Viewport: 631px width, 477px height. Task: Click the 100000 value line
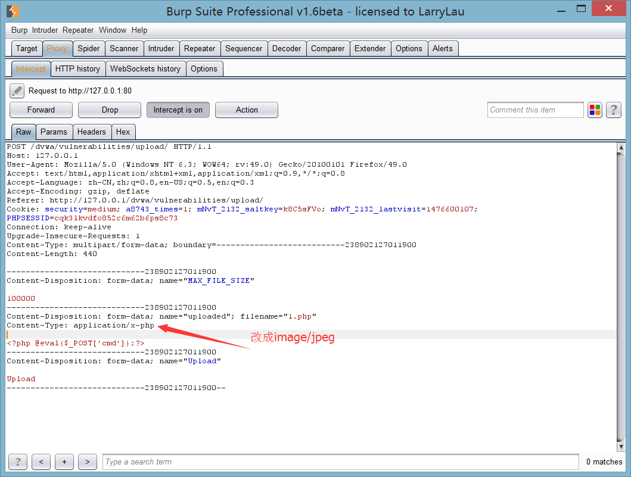pos(21,298)
